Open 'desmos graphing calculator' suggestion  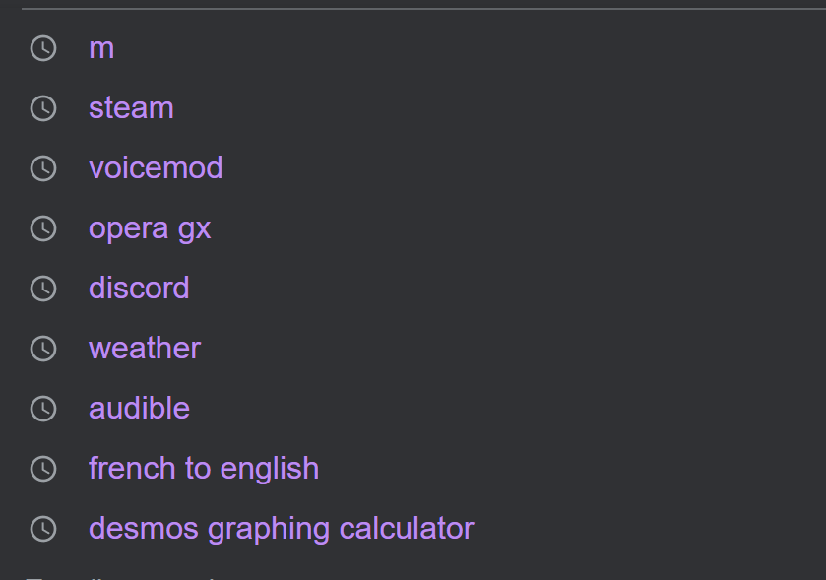[x=282, y=529]
